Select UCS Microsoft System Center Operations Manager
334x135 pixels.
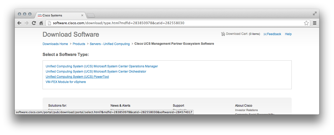point(102,66)
